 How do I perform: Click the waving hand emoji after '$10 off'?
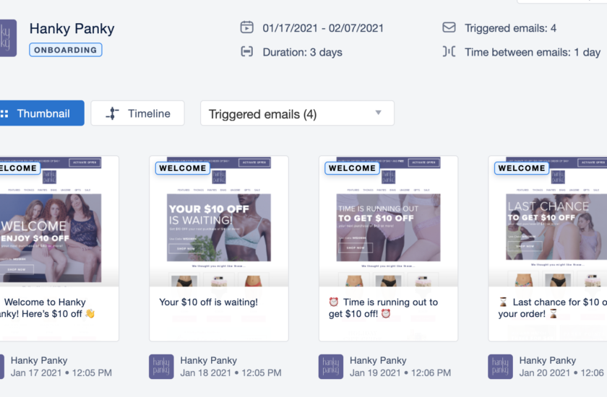90,313
